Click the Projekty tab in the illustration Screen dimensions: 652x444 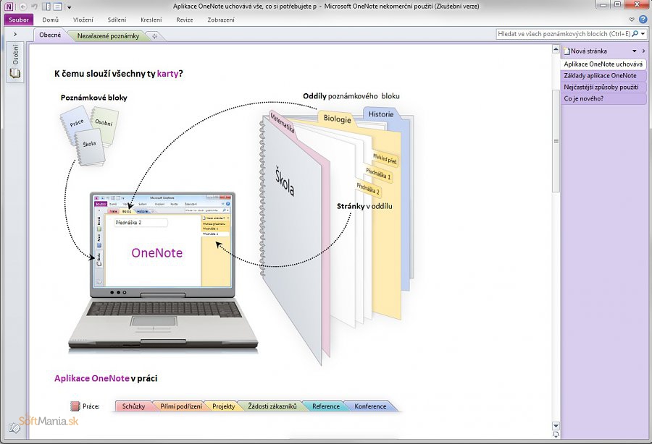tap(224, 406)
